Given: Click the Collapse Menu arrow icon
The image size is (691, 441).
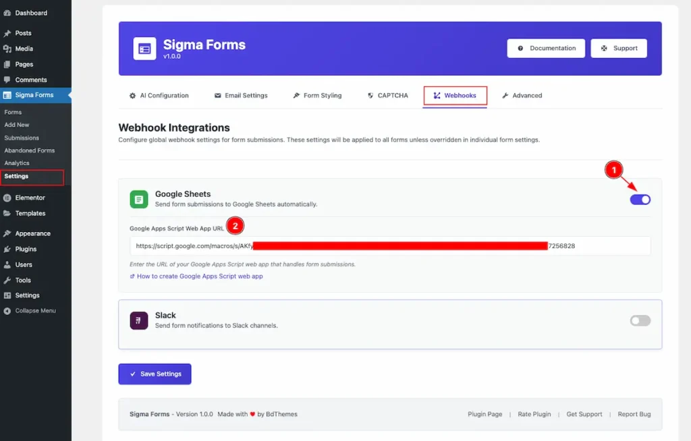Looking at the screenshot, I should (x=7, y=311).
